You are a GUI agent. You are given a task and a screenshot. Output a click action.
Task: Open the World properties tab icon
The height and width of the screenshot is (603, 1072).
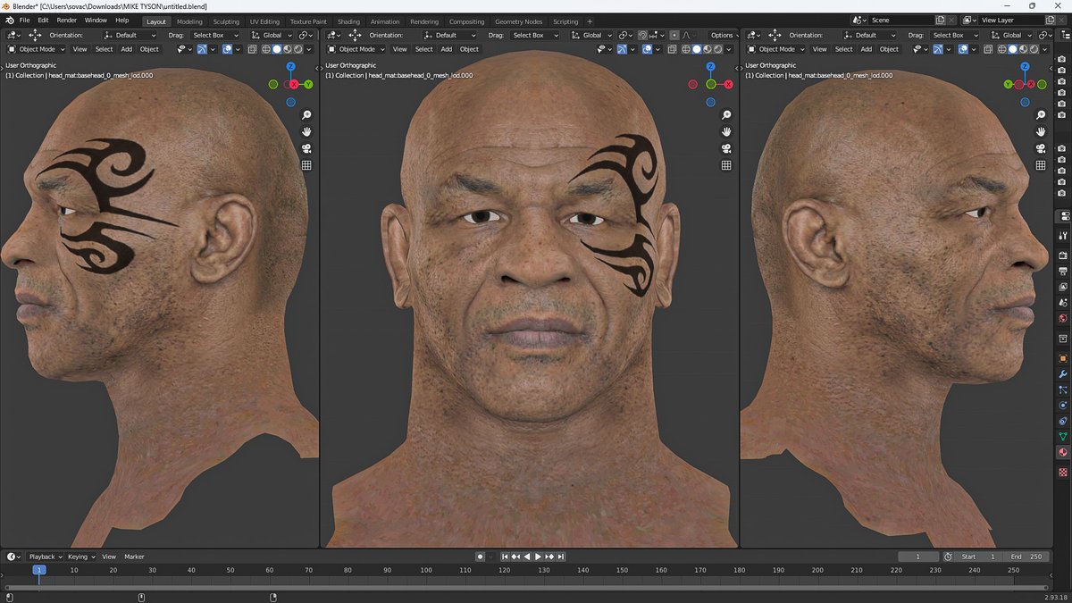coord(1063,318)
